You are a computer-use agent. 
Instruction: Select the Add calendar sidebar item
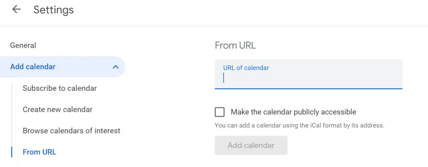point(33,67)
